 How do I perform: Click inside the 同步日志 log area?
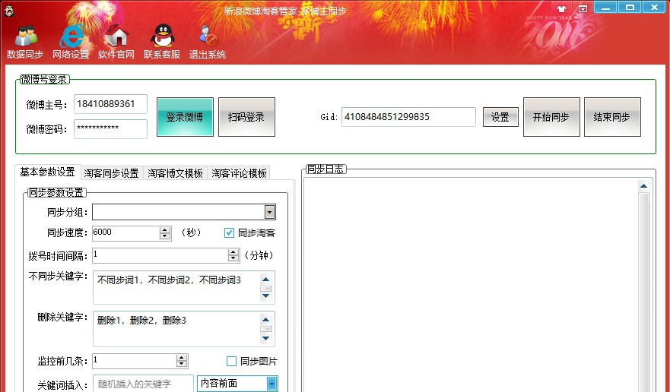[x=471, y=285]
